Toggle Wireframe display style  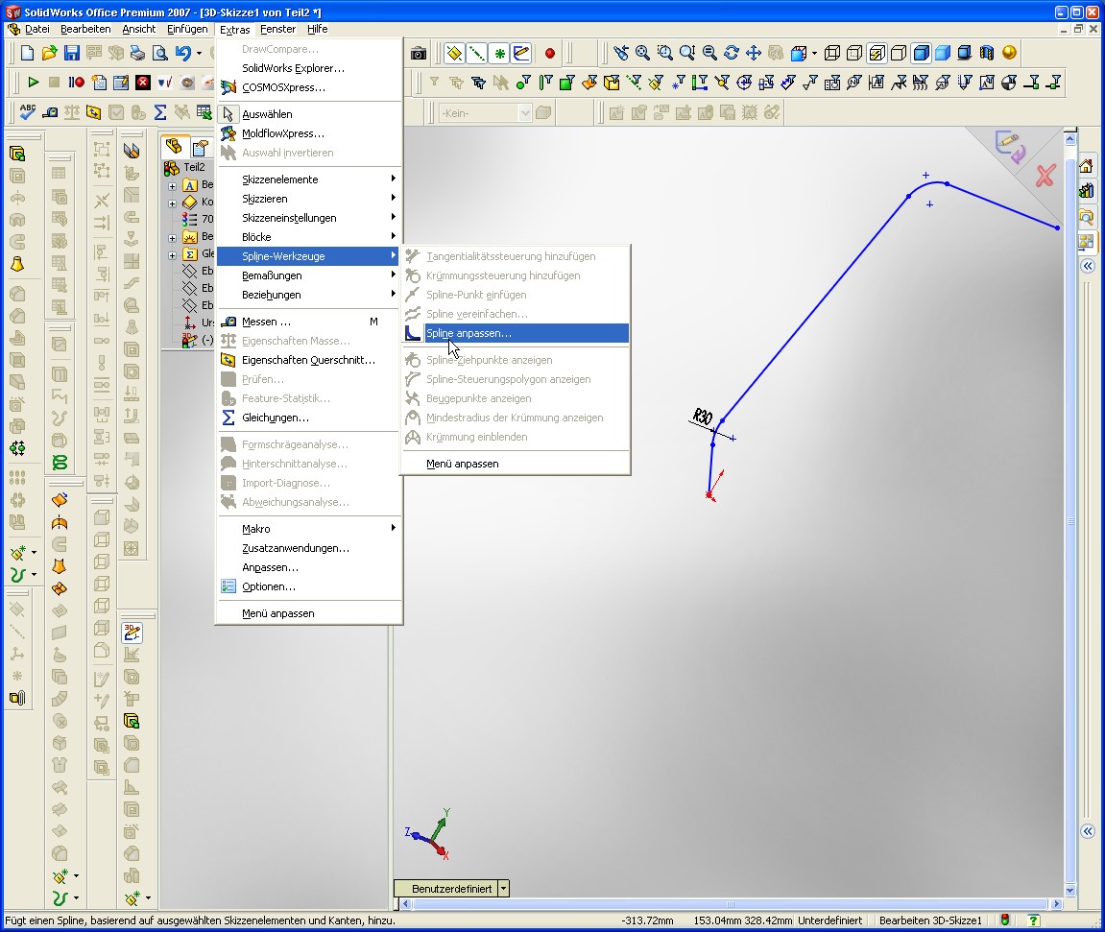click(832, 53)
